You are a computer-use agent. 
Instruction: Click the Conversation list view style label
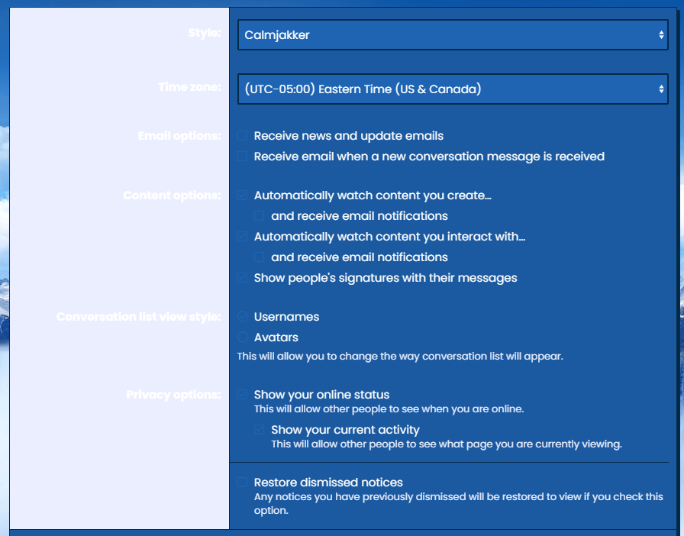138,317
